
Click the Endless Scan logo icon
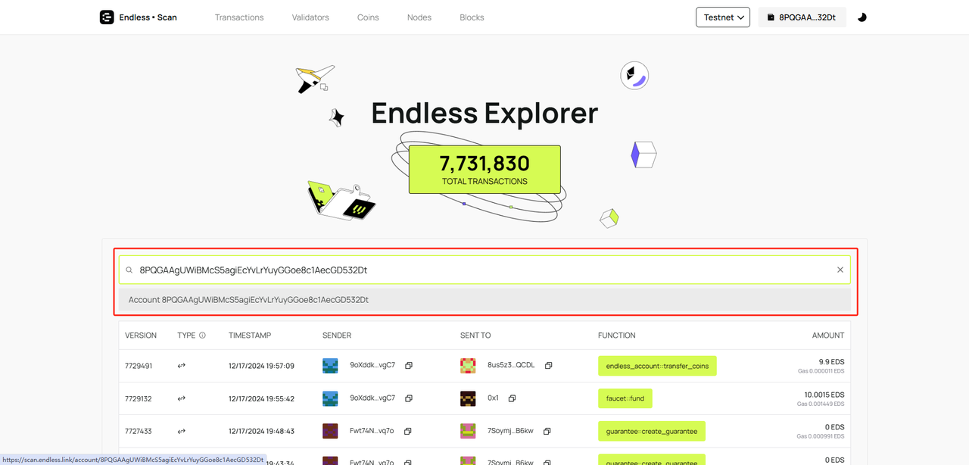point(107,17)
